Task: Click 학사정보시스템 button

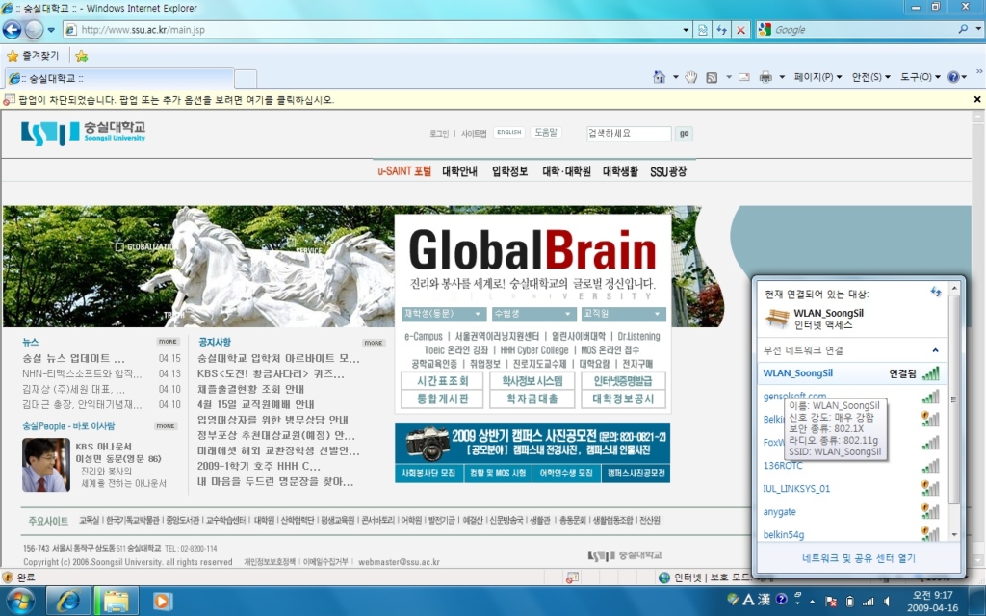Action: (x=532, y=381)
